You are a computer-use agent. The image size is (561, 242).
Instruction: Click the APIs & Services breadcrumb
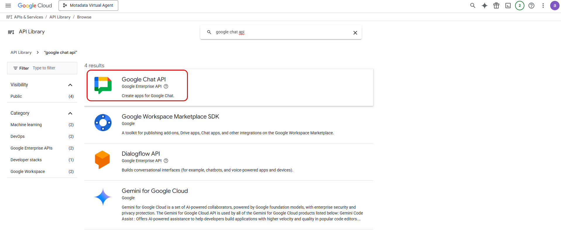[x=28, y=17]
